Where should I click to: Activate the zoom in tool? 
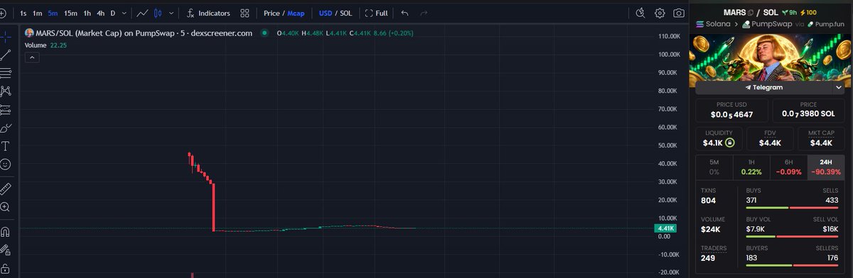[6, 207]
